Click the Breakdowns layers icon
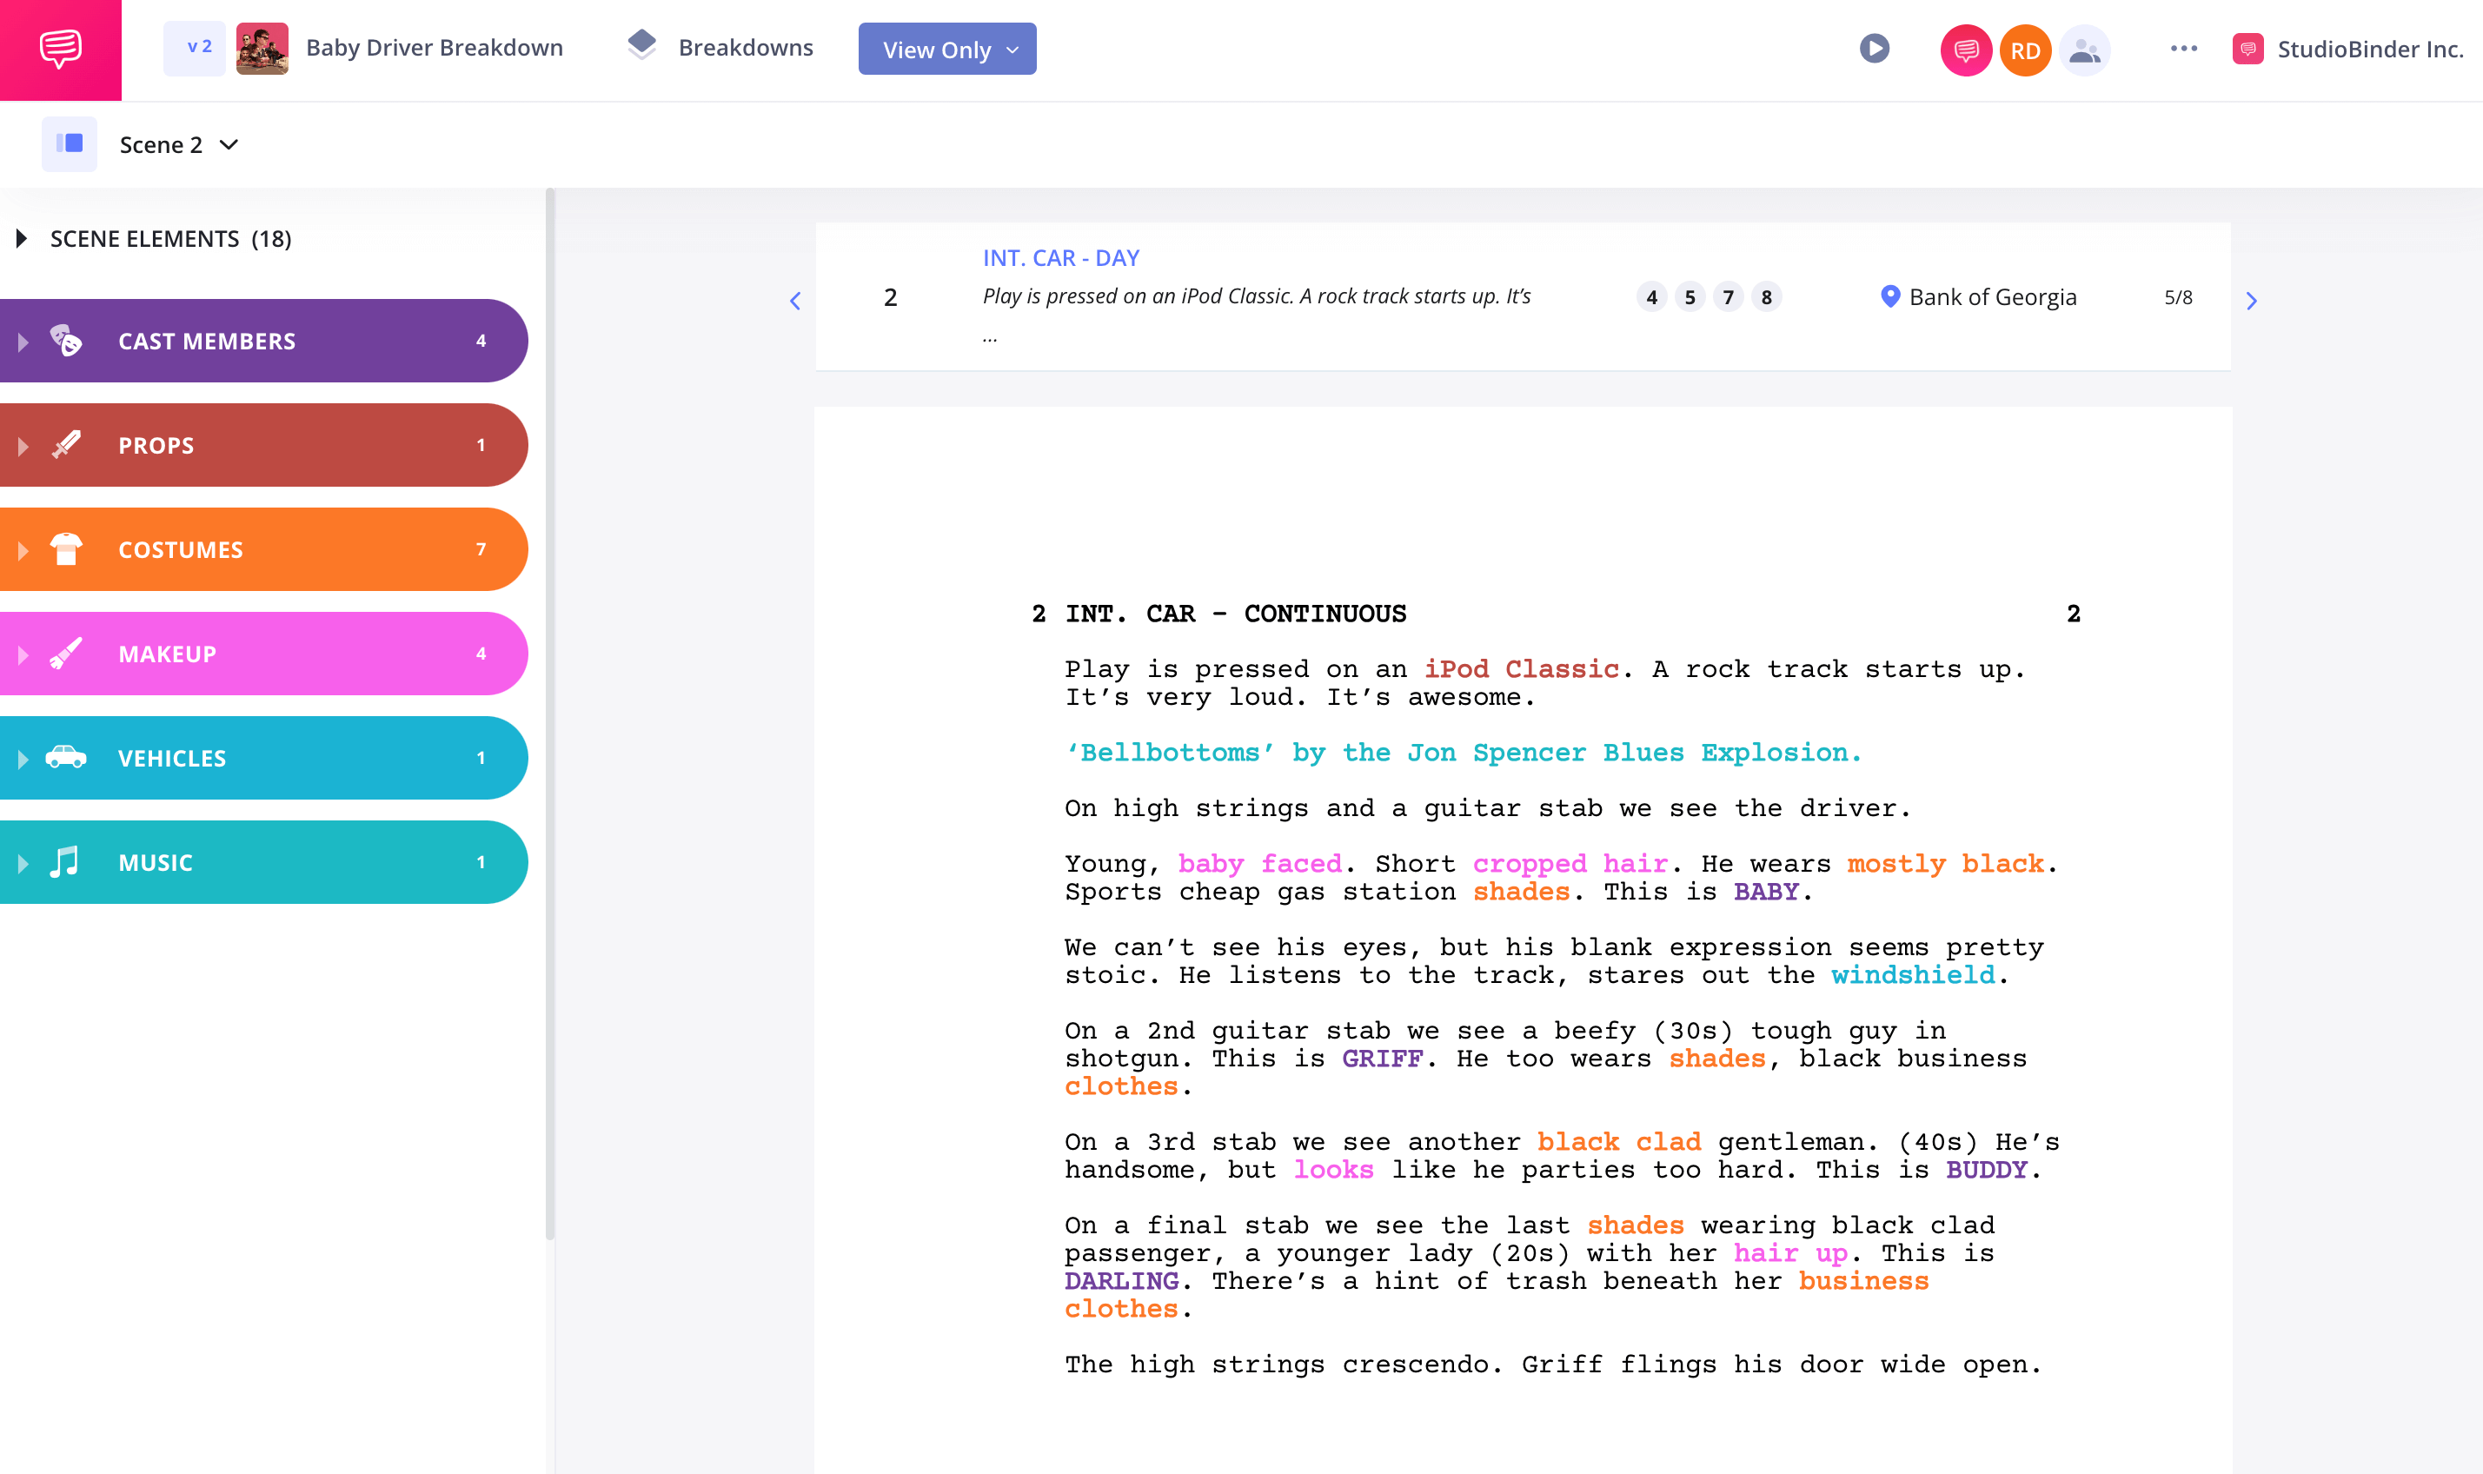 (x=641, y=46)
